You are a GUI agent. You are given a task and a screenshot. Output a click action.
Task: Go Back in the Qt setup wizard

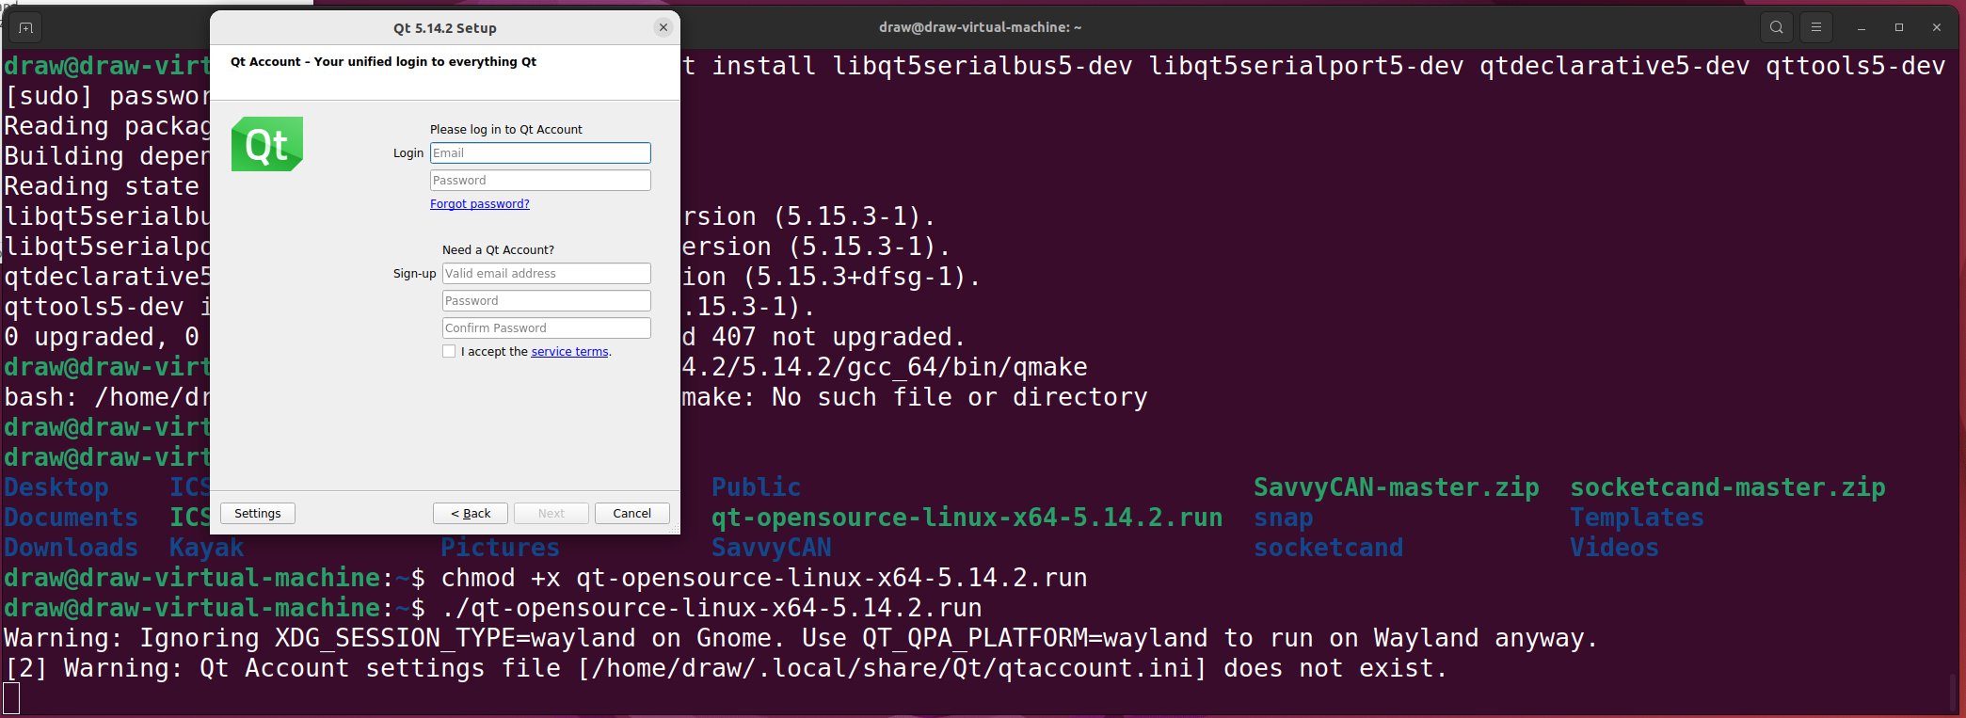pos(471,513)
